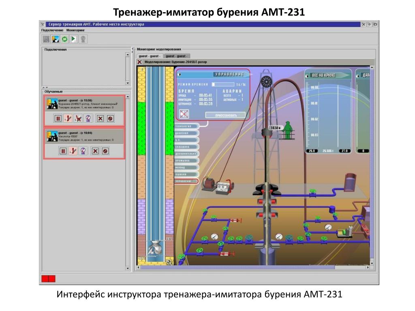Image resolution: width=415 pixels, height=311 pixels.
Task: Click the active white guest - guest tab
Action: pyautogui.click(x=149, y=56)
